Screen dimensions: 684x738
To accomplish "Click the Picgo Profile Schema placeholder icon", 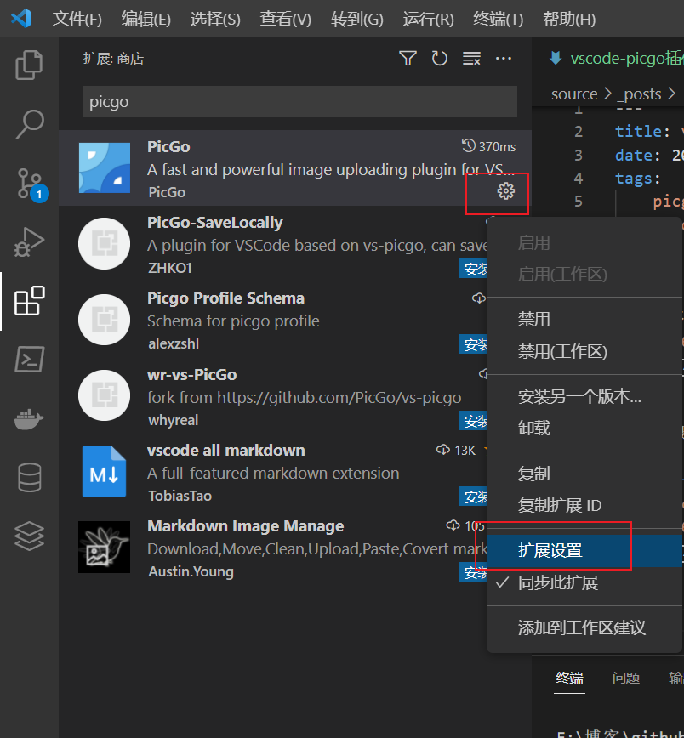I will coord(104,320).
